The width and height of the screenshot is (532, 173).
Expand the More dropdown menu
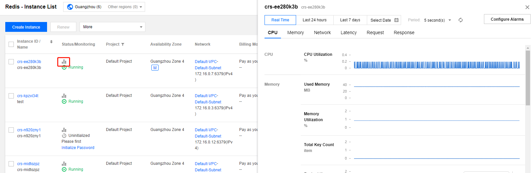coord(112,27)
